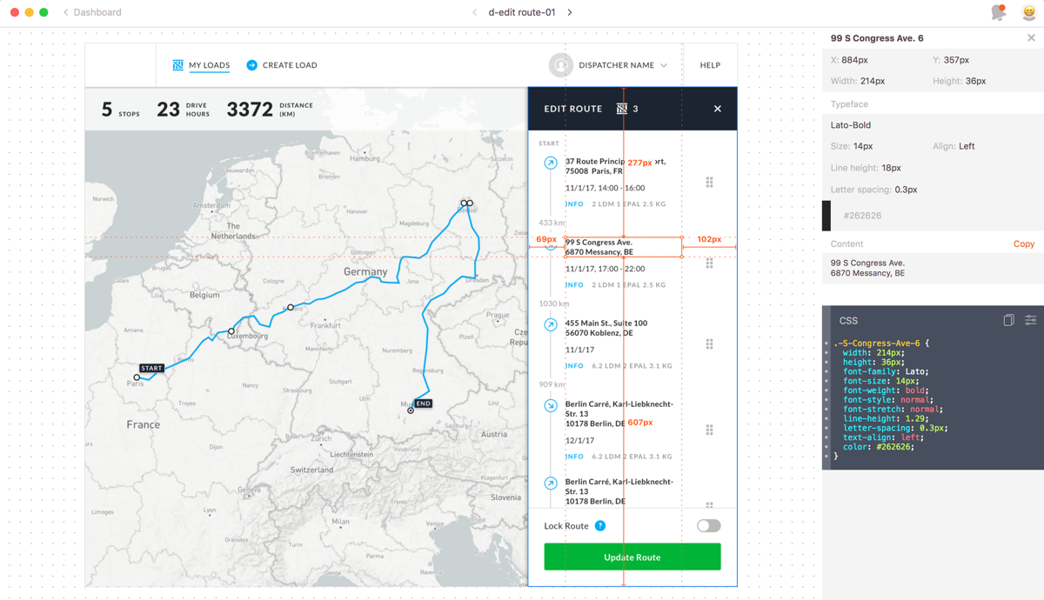Image resolution: width=1044 pixels, height=600 pixels.
Task: Click the route waypoint circle near Koblenz
Action: click(x=291, y=308)
